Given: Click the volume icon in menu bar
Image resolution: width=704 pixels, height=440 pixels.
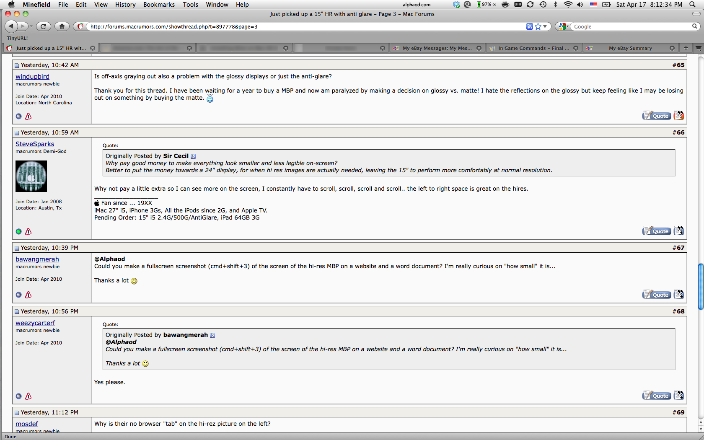Looking at the screenshot, I should (580, 5).
